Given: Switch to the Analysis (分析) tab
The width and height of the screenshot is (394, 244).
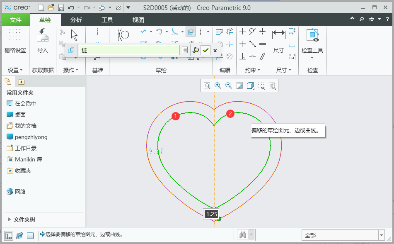Looking at the screenshot, I should (76, 20).
